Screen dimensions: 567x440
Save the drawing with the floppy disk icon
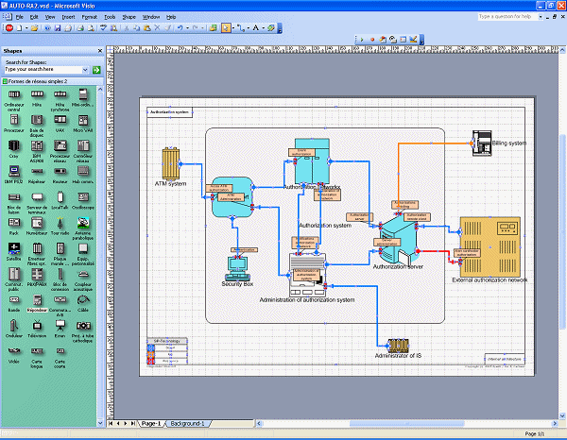(x=58, y=27)
